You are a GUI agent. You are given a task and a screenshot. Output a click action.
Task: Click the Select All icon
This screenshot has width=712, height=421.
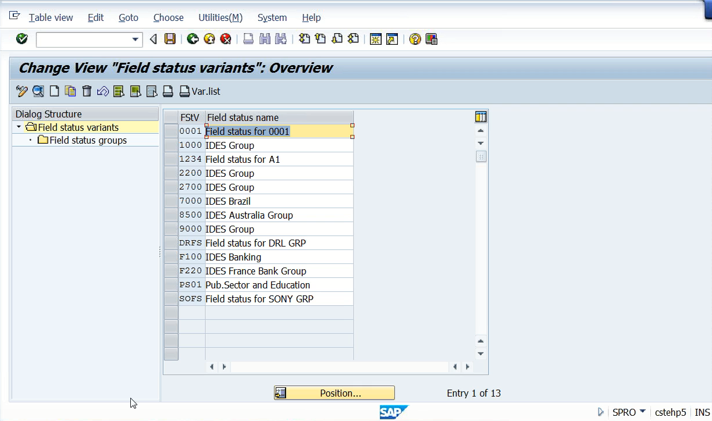119,91
